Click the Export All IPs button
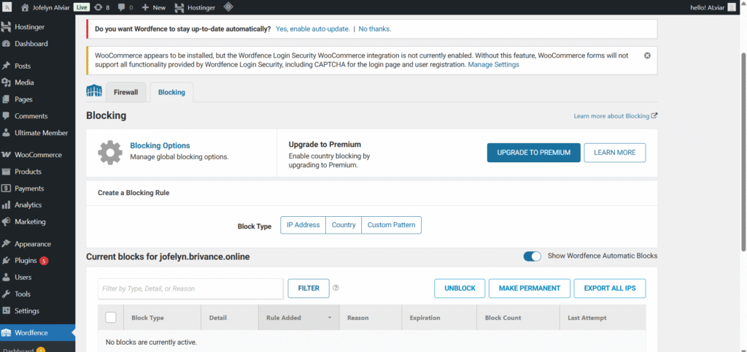Image resolution: width=747 pixels, height=352 pixels. click(x=609, y=288)
